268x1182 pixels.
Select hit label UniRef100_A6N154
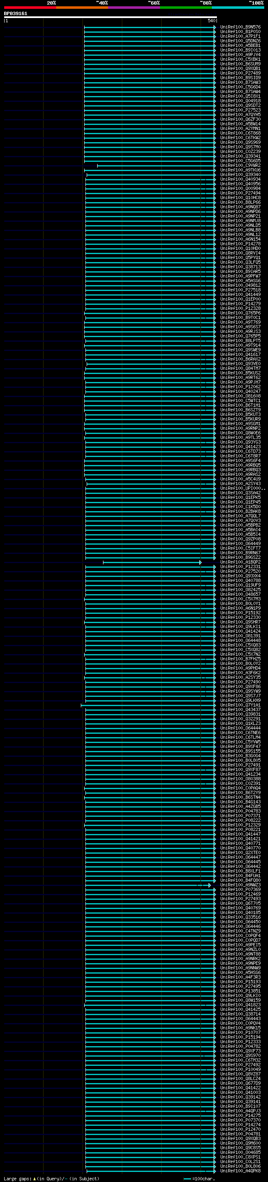[240, 239]
